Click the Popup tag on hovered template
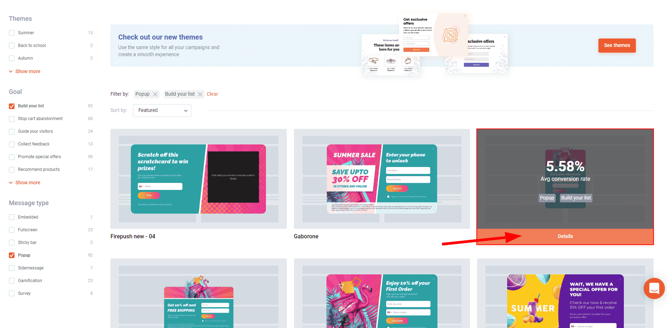This screenshot has width=667, height=328. 547,198
